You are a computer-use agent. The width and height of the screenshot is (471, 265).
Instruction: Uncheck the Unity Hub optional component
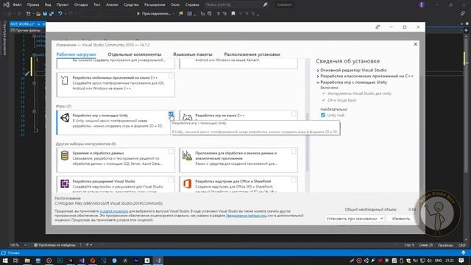pos(323,115)
